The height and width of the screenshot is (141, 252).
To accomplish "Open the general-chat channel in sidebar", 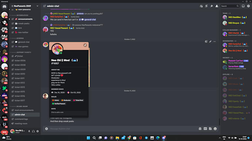I will click(x=25, y=42).
